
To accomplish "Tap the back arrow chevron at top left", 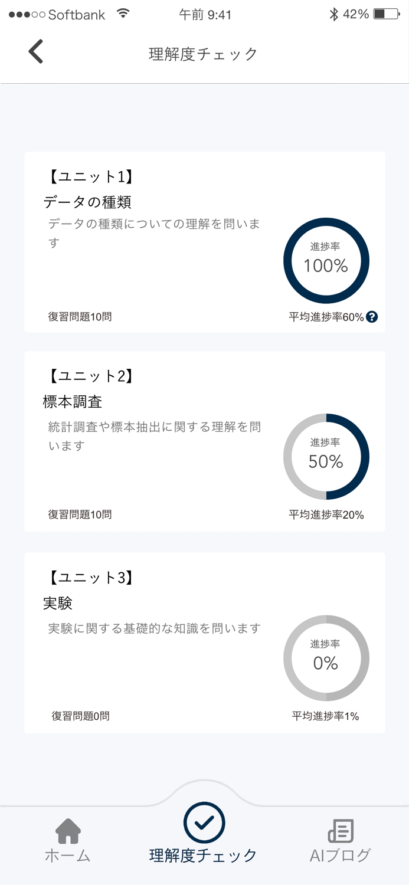I will point(35,51).
